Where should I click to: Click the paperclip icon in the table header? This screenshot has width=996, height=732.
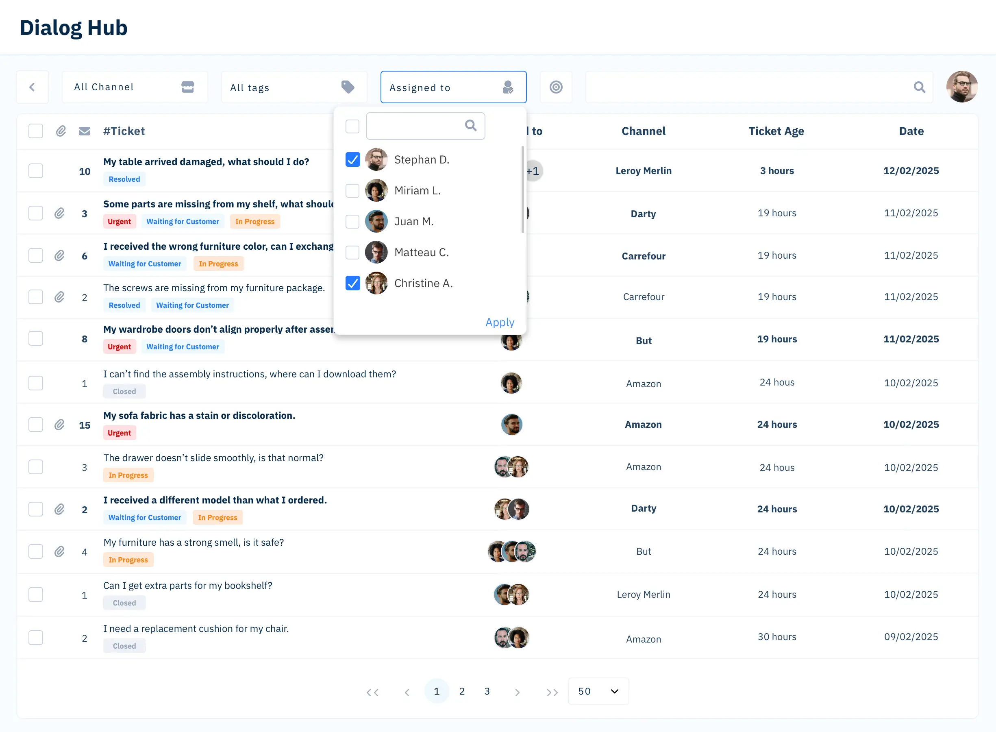[x=61, y=131]
